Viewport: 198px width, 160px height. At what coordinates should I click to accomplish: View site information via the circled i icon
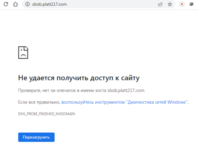[27, 4]
